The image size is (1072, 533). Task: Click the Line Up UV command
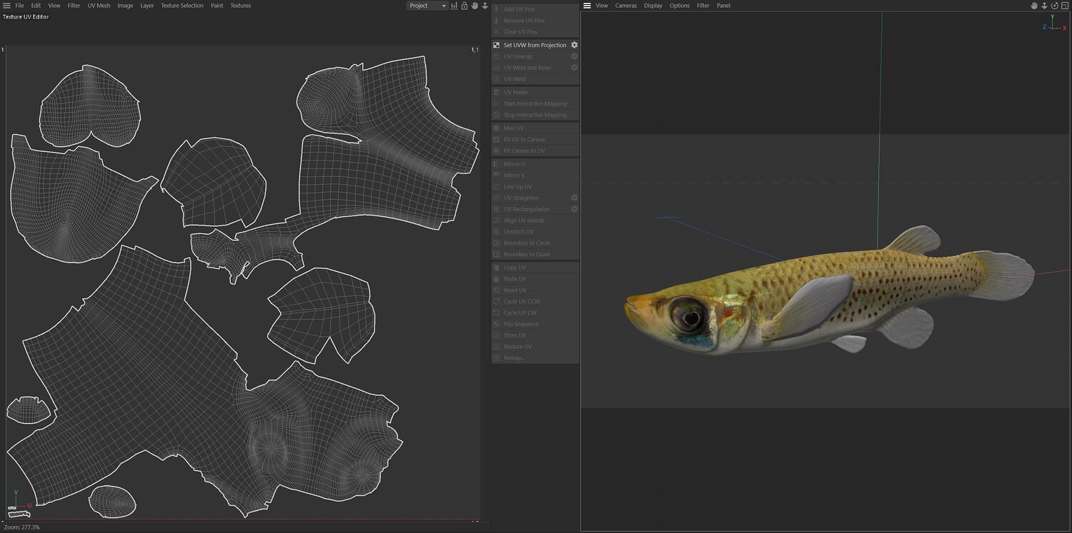point(518,187)
